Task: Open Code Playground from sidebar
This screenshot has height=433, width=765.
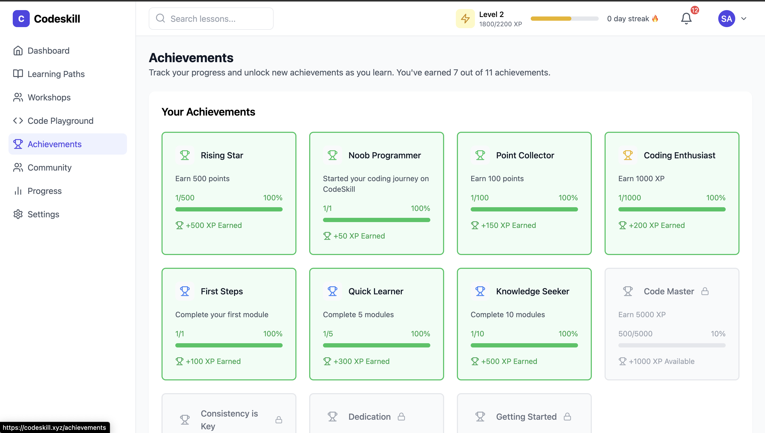Action: 60,121
